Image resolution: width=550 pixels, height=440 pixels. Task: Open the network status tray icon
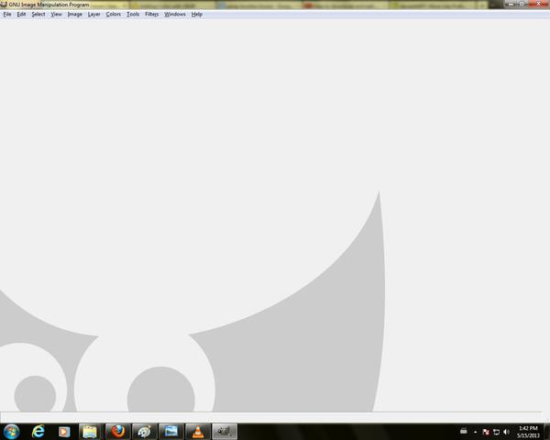496,432
